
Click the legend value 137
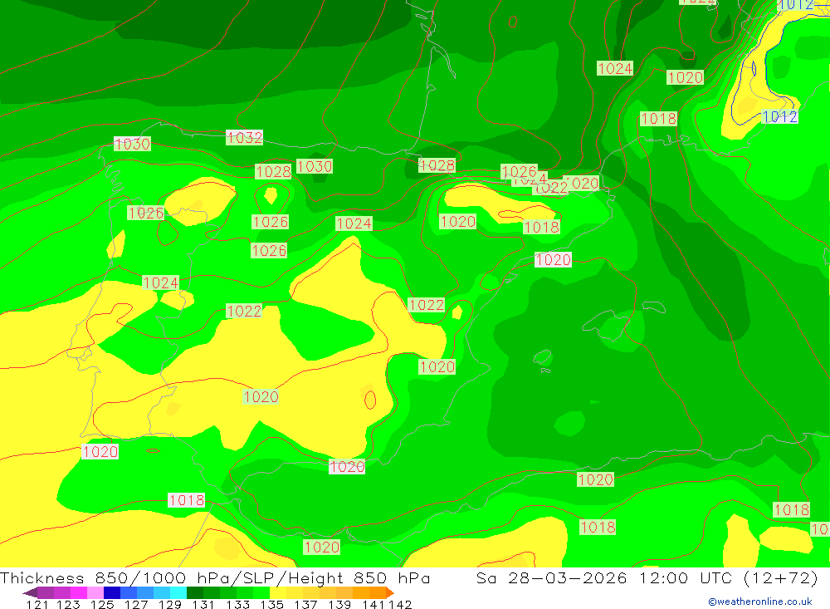[x=305, y=604]
